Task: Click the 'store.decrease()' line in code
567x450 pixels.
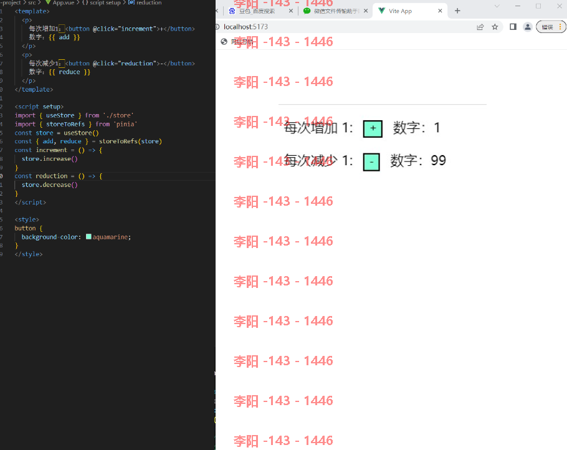Action: [x=50, y=185]
